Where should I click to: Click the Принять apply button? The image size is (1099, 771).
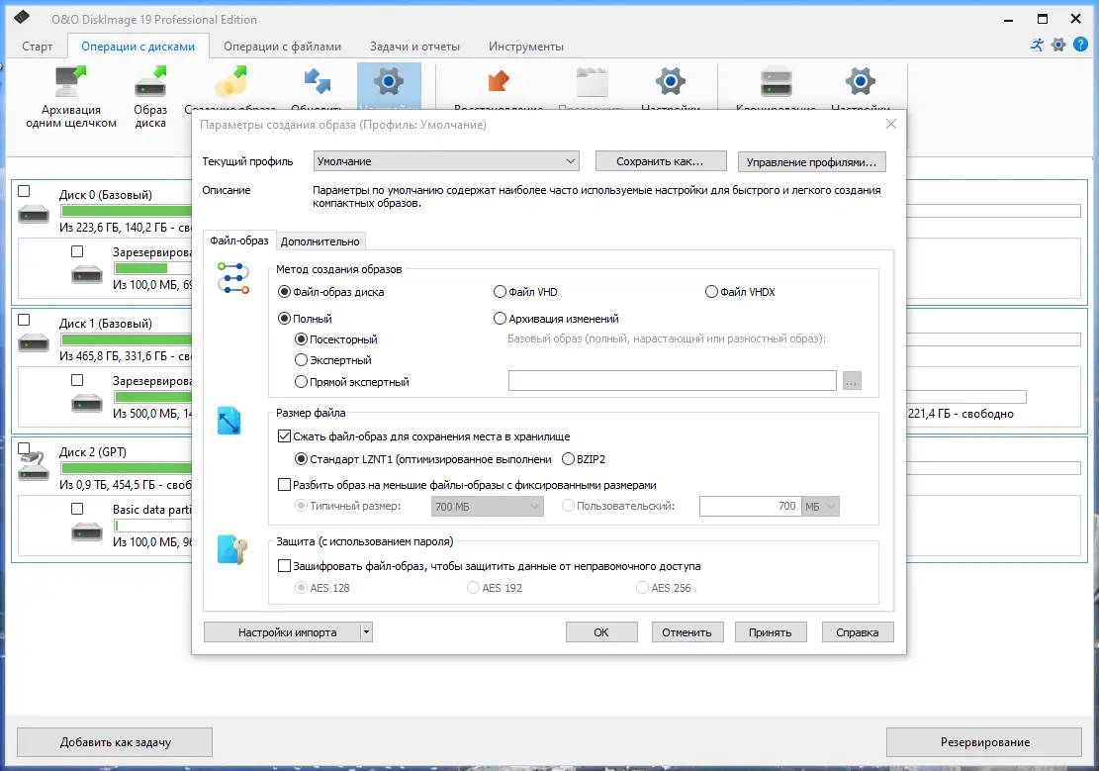771,632
